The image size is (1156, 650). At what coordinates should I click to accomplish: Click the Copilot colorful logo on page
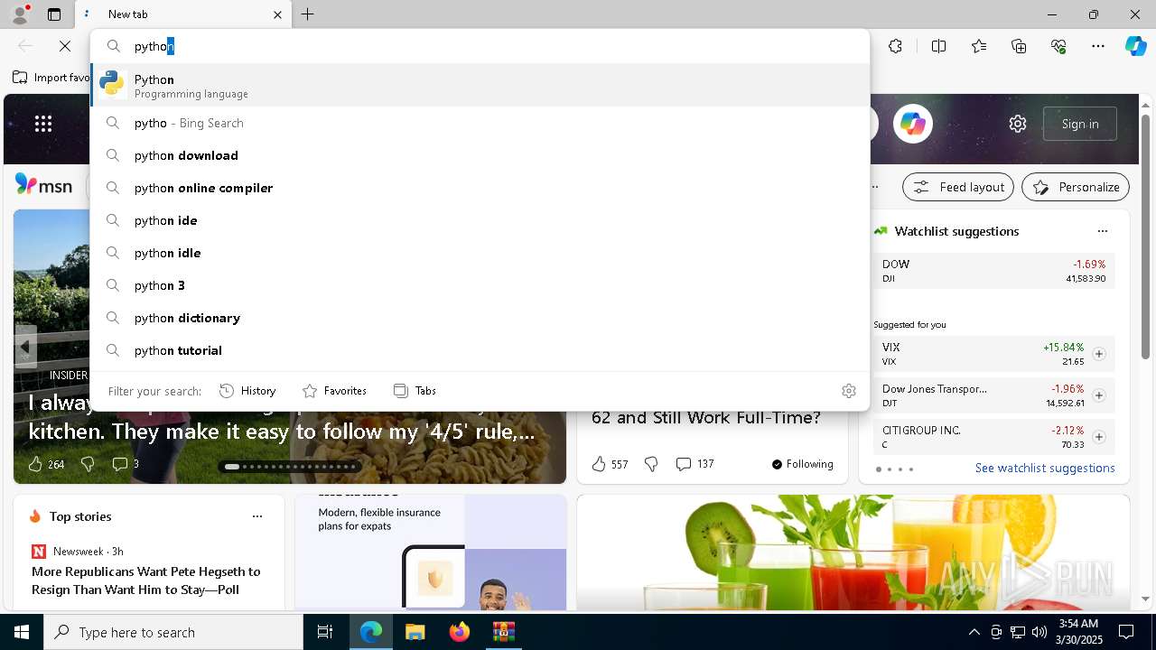(913, 124)
